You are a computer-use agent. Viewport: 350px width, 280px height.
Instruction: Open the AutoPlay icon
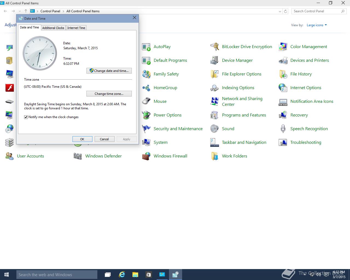coord(146,47)
